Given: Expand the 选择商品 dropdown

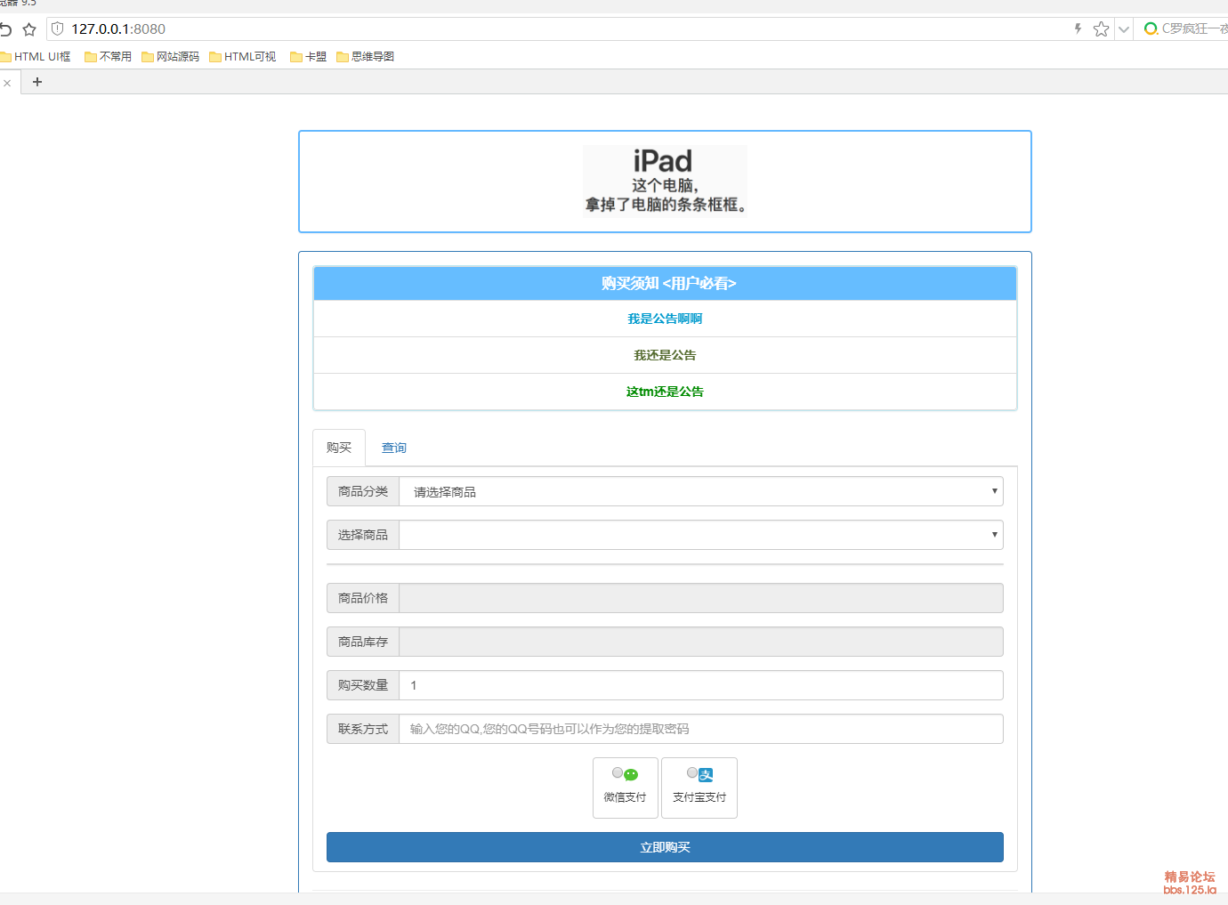Looking at the screenshot, I should [700, 535].
